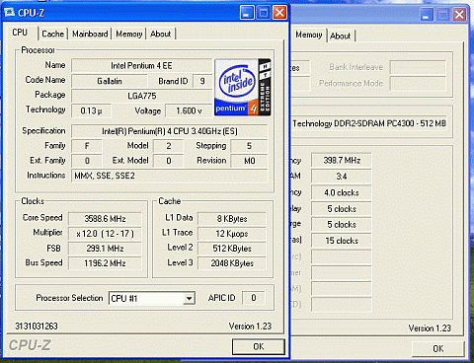Open About tab in the back window

(x=341, y=36)
